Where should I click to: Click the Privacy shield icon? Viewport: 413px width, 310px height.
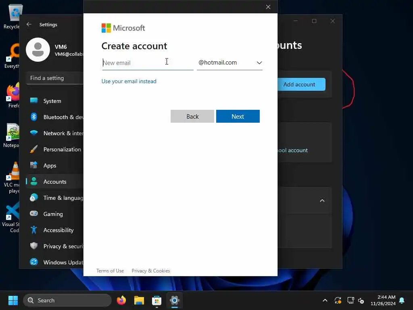(x=34, y=246)
